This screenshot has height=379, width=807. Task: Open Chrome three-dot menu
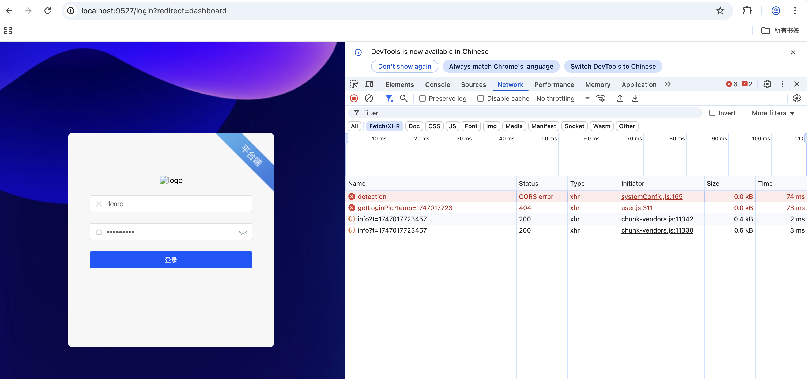(795, 11)
